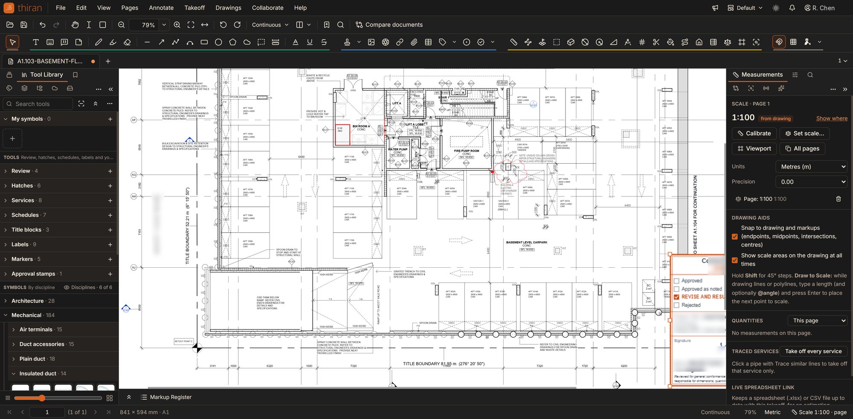Click the rotate clockwise icon
The height and width of the screenshot is (419, 853).
pyautogui.click(x=237, y=25)
